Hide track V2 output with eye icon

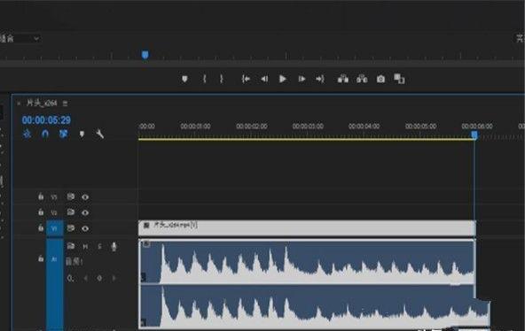click(x=85, y=212)
